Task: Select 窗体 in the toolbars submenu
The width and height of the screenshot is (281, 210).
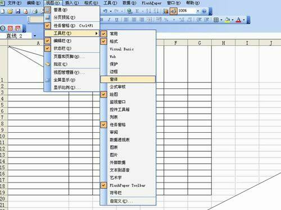Action: pos(128,79)
